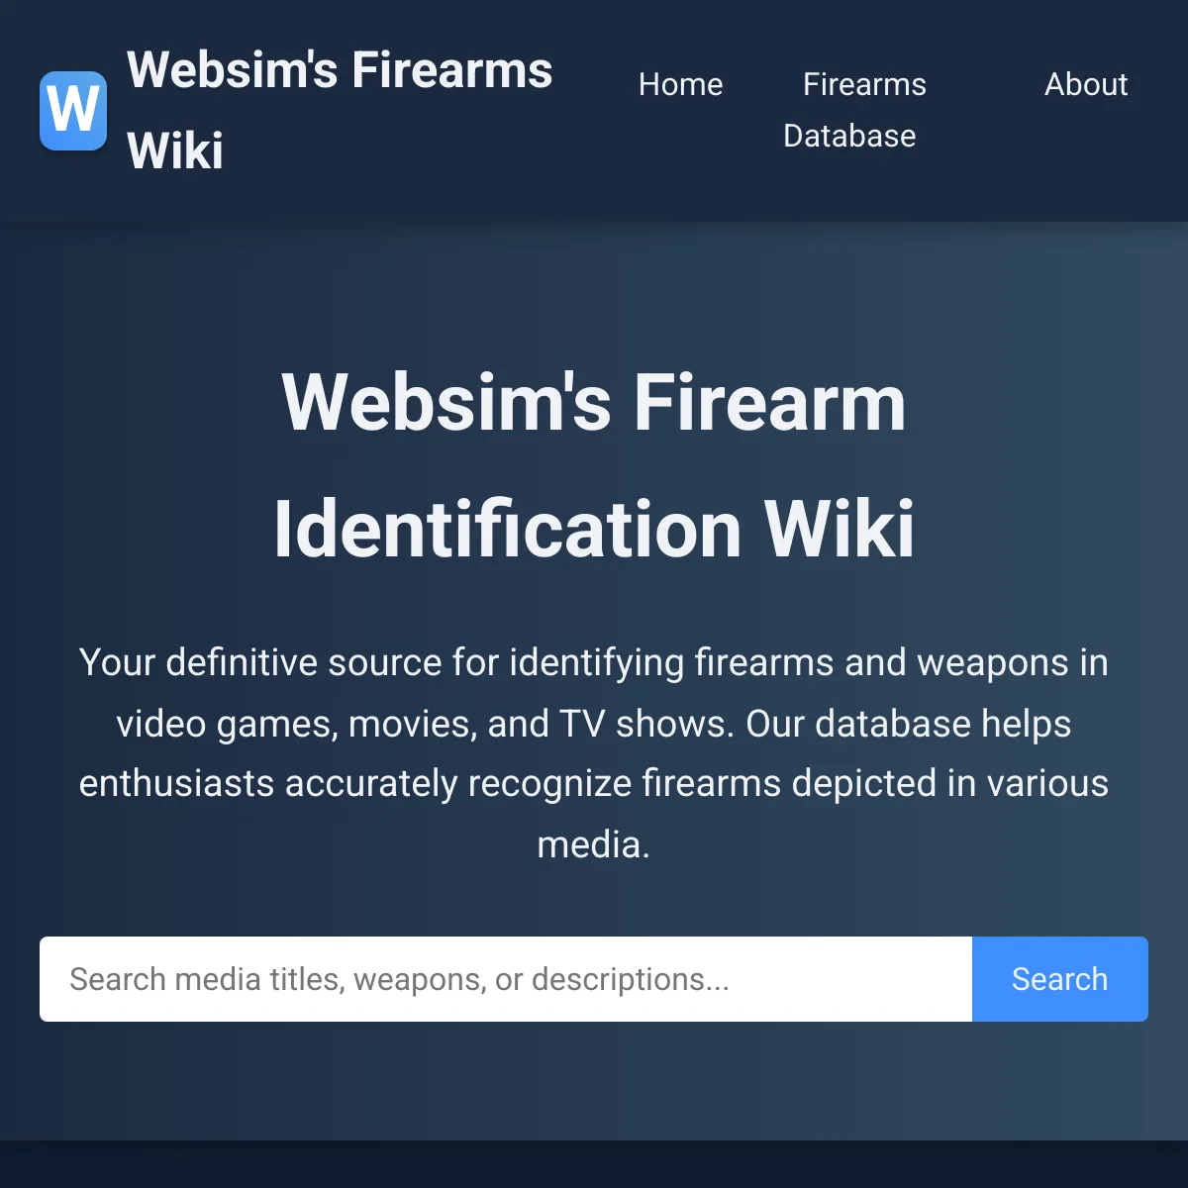This screenshot has width=1188, height=1188.
Task: Click the empty hero area below search bar
Action: point(594,1081)
